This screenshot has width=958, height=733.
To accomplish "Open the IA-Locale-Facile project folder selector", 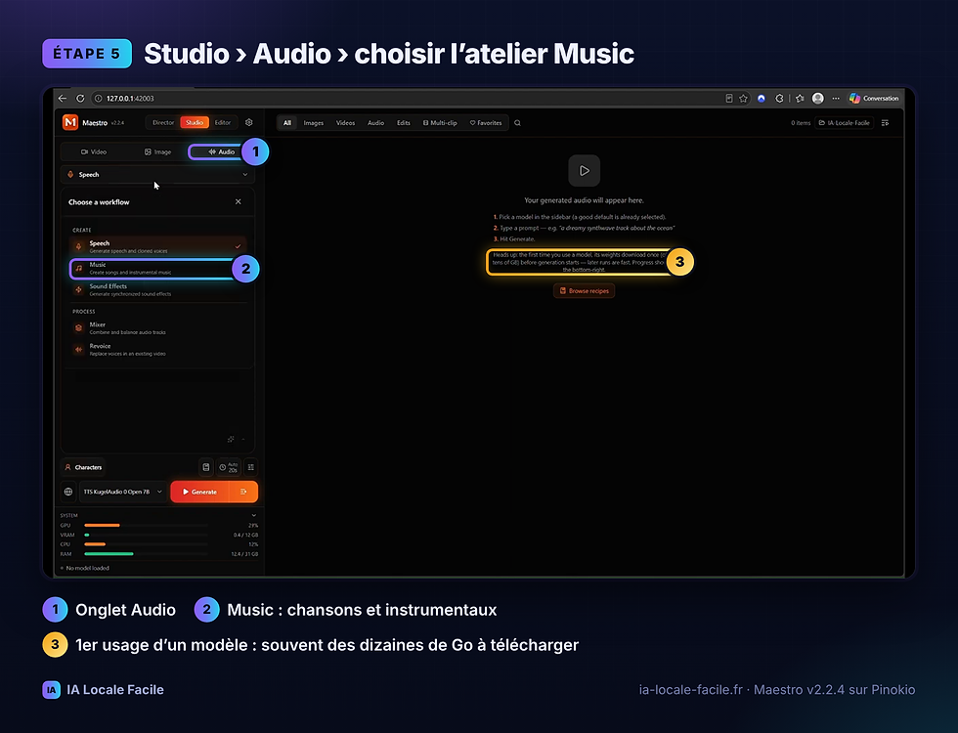I will point(845,123).
